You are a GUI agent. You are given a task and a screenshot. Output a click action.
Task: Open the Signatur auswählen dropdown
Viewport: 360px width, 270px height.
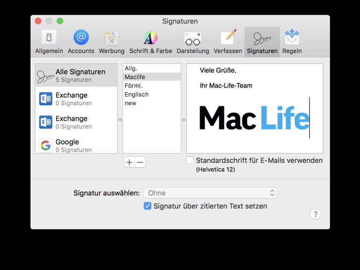(210, 193)
